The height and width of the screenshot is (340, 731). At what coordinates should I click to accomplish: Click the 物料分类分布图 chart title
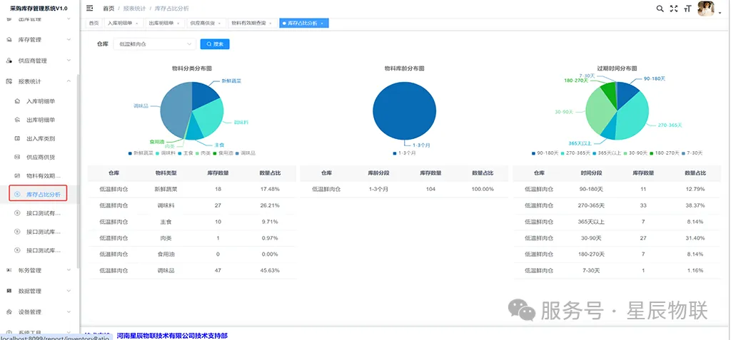[x=192, y=68]
